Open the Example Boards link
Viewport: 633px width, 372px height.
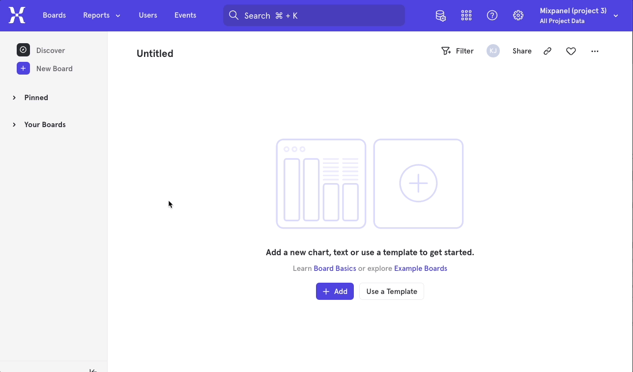pyautogui.click(x=421, y=268)
